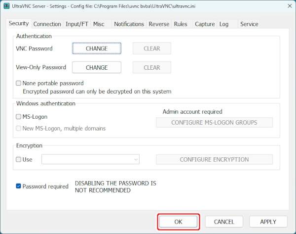The width and height of the screenshot is (296, 234).
Task: Go to the Reverse tab
Action: [x=159, y=24]
